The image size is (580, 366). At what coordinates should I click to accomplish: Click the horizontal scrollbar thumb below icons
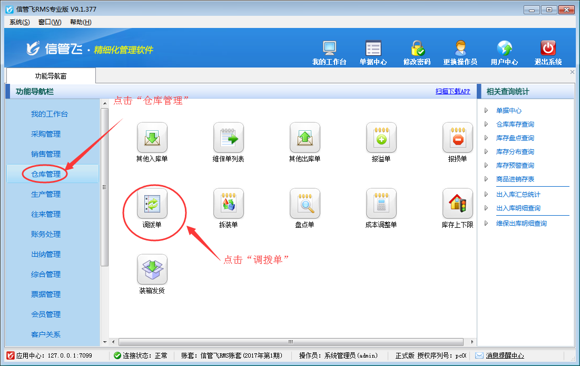click(x=290, y=342)
